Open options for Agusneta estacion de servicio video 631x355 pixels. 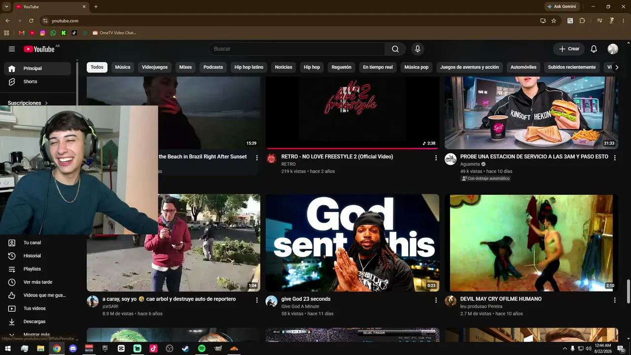point(615,158)
